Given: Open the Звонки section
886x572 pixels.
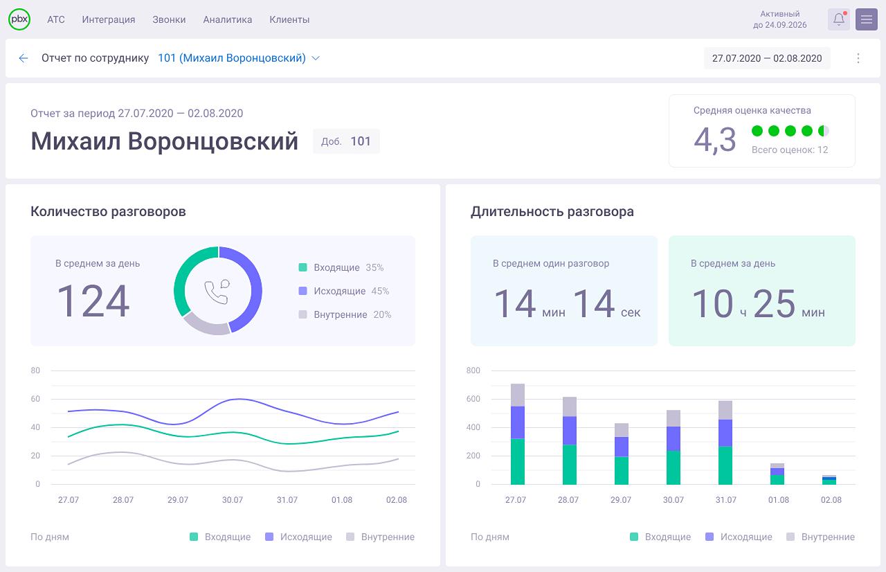Looking at the screenshot, I should tap(168, 19).
